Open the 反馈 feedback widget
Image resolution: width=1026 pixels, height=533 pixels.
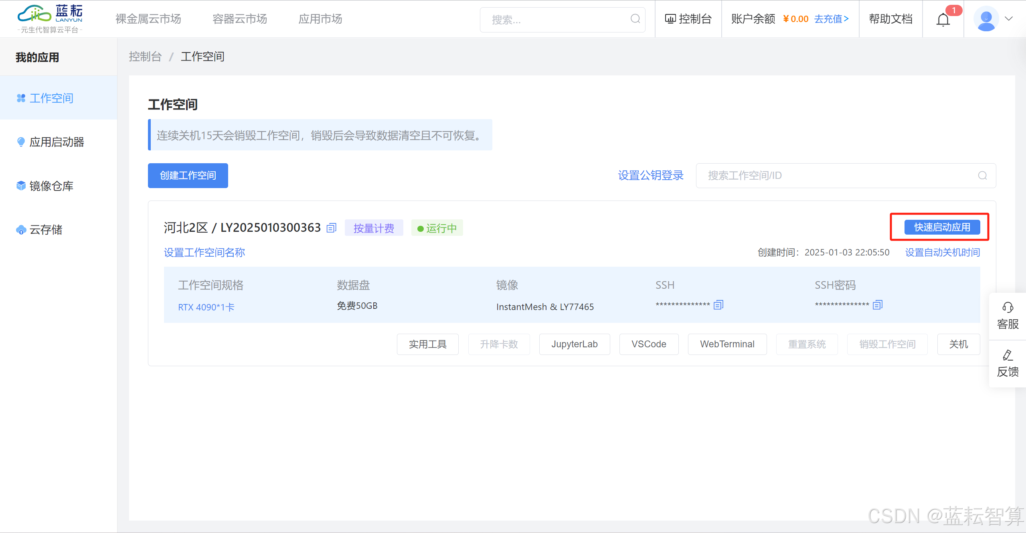click(1008, 364)
